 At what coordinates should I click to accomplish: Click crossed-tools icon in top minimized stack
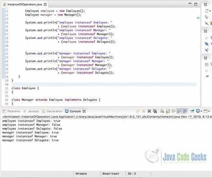[x=207, y=23]
